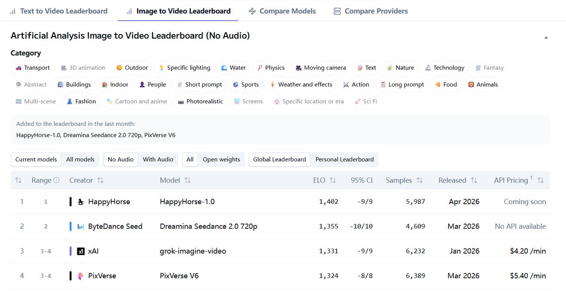Filter by the Indoor category

coord(115,84)
